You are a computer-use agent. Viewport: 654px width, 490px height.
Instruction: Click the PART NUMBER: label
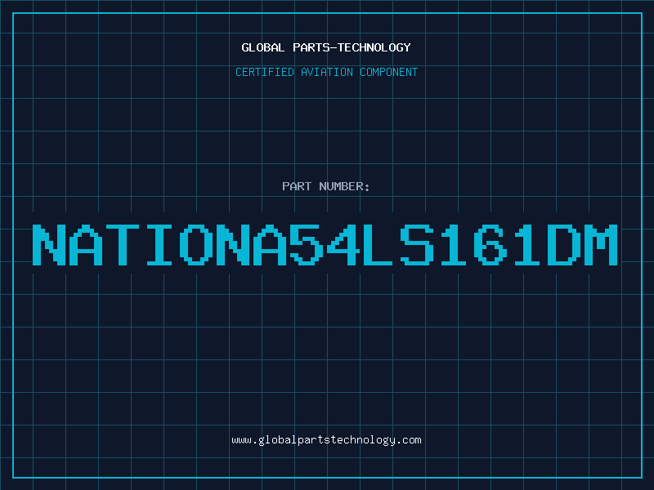click(x=326, y=186)
